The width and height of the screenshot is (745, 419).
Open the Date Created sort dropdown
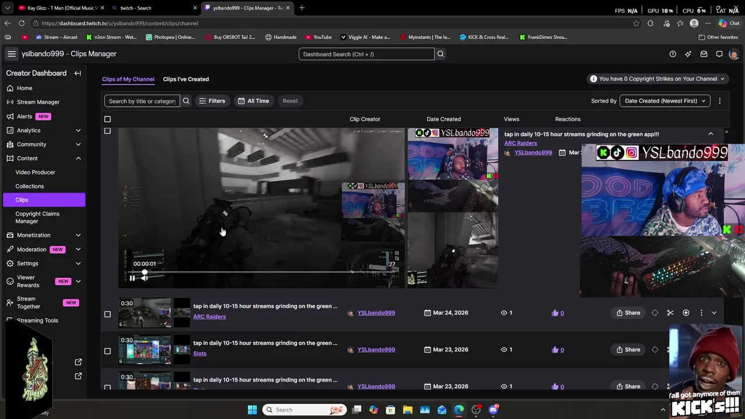(x=665, y=101)
